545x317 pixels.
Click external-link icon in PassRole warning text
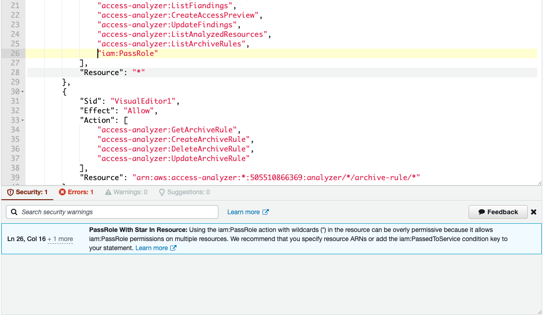pyautogui.click(x=173, y=248)
